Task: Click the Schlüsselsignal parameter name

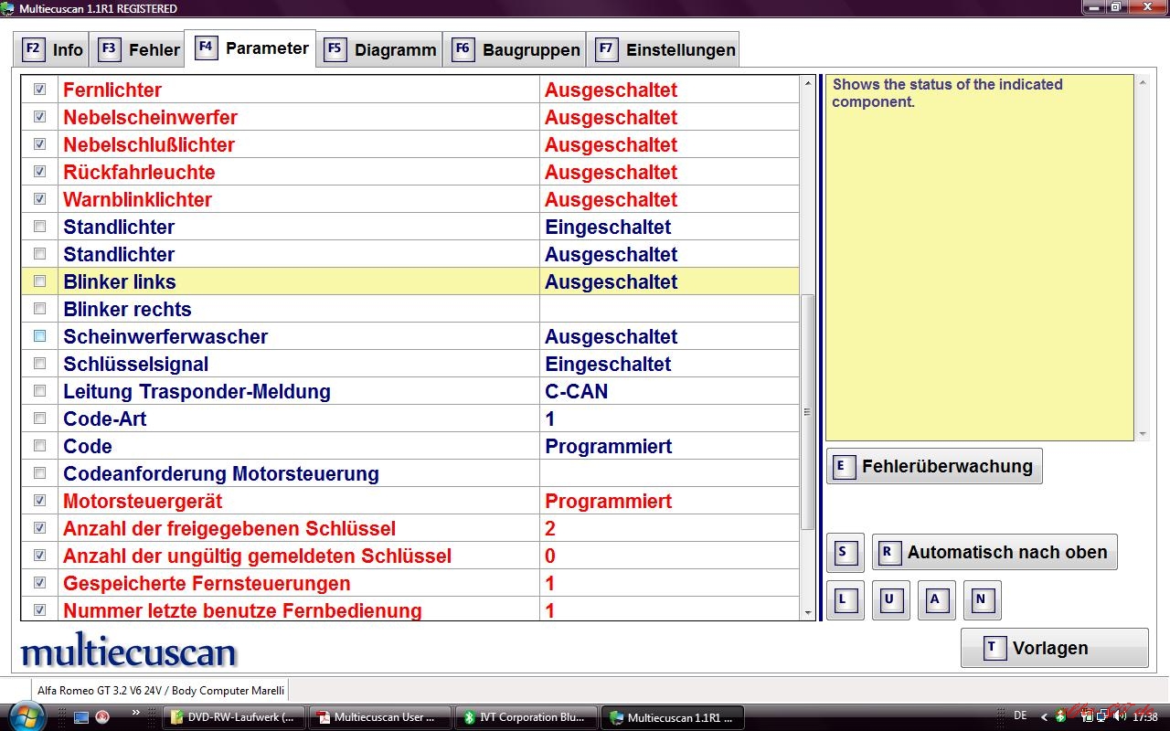Action: [x=136, y=364]
